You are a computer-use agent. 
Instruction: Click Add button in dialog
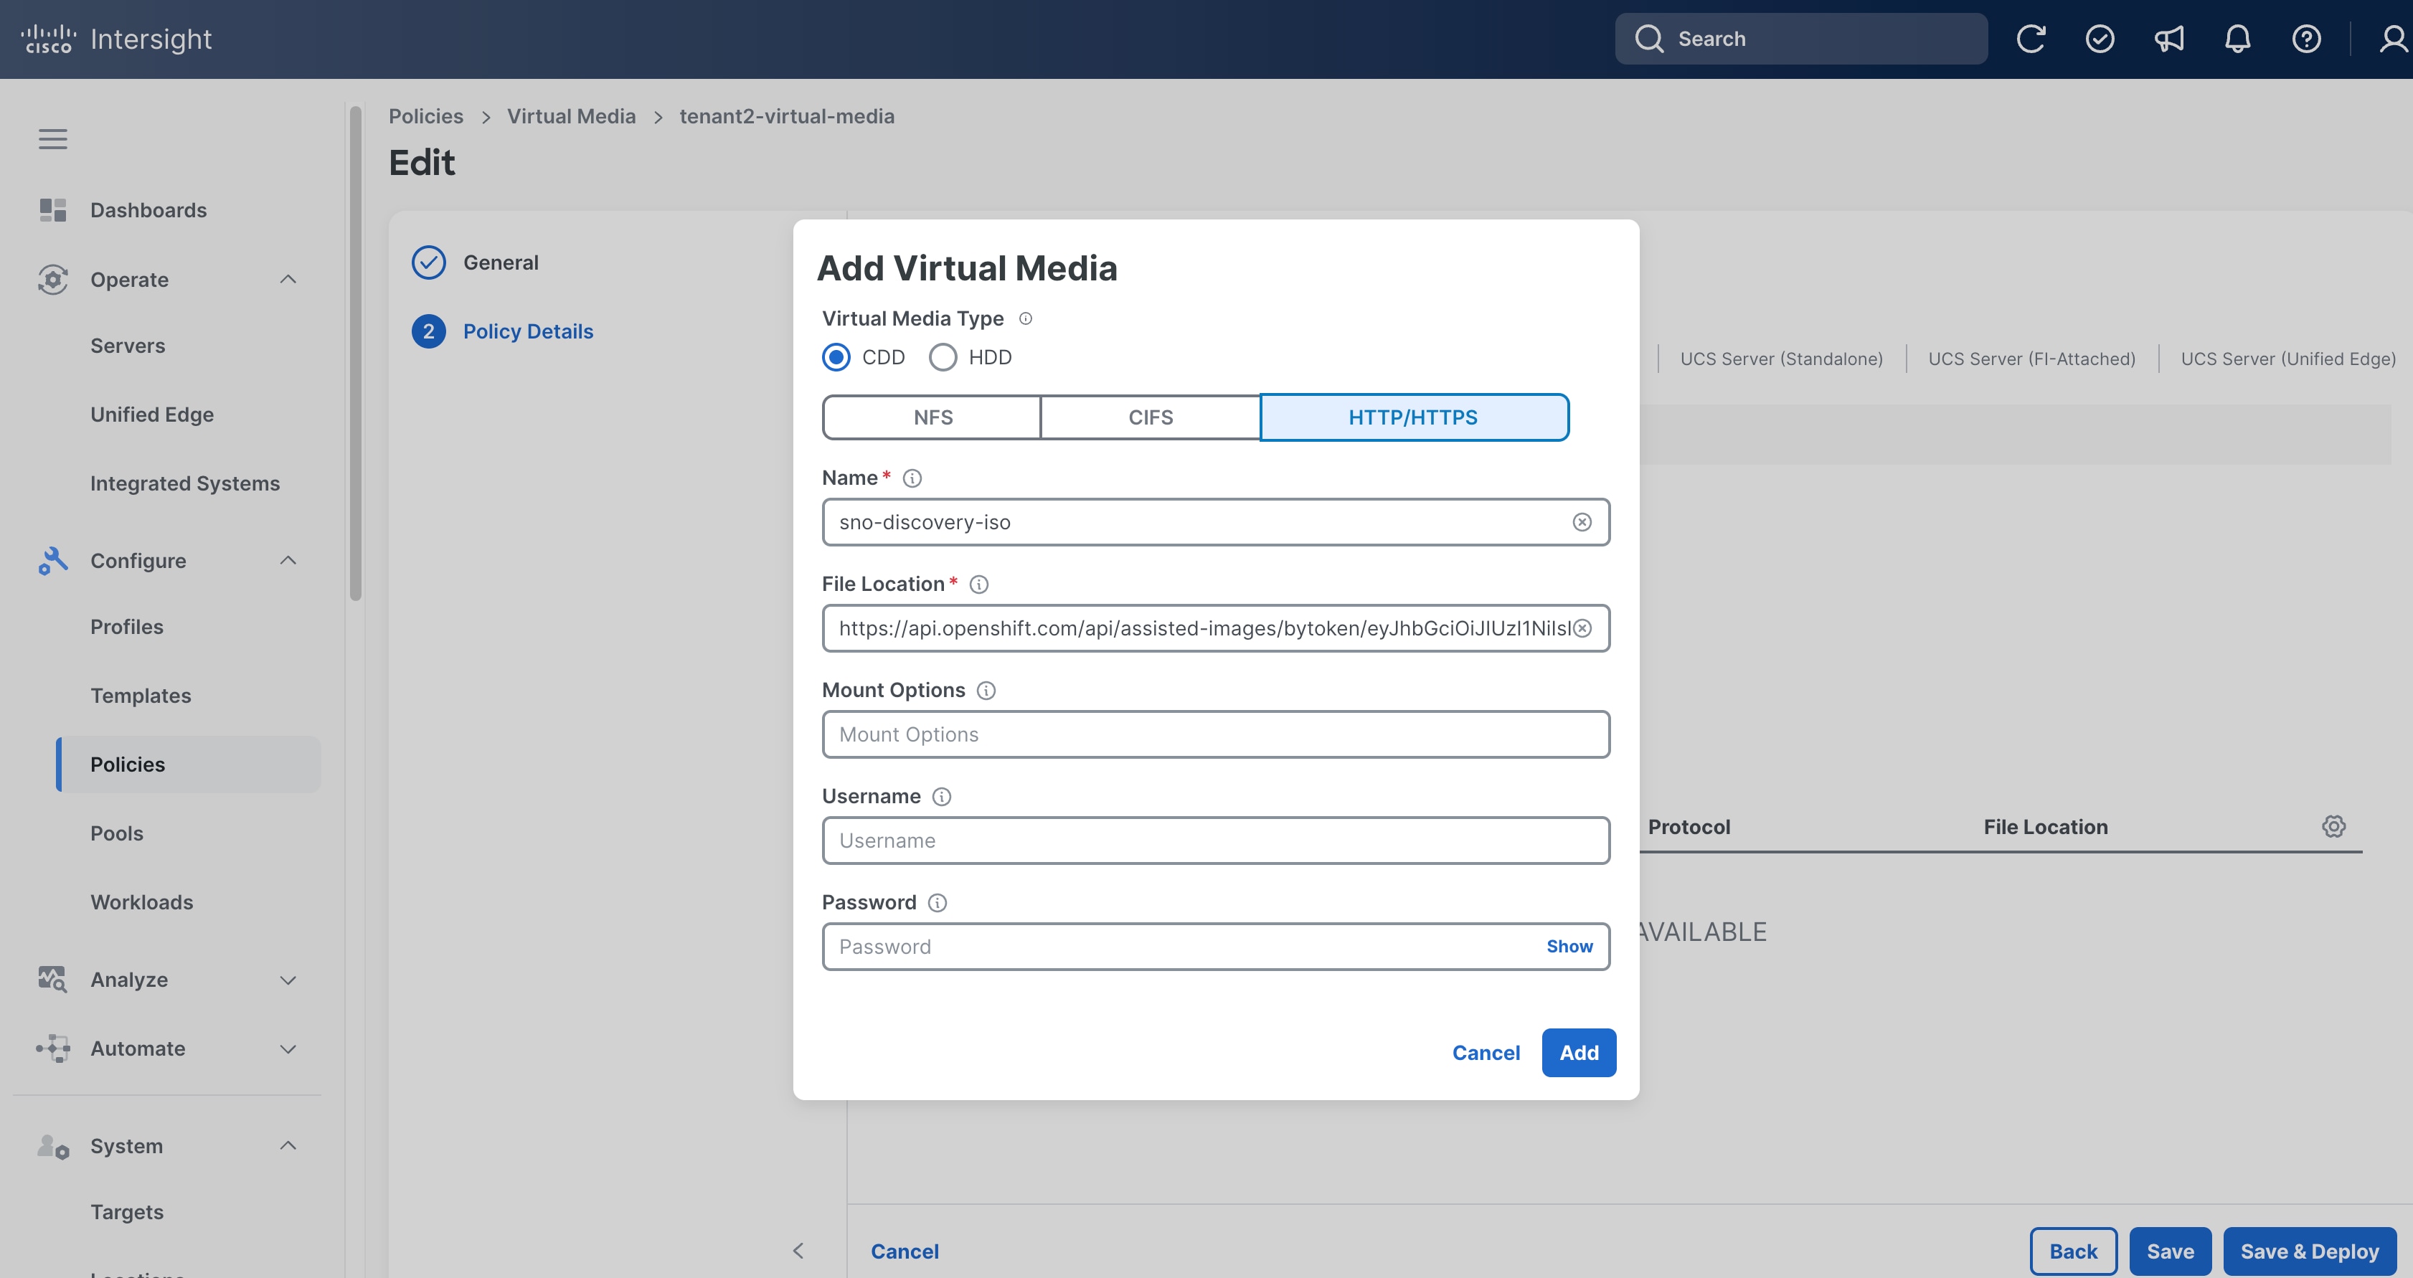1578,1052
